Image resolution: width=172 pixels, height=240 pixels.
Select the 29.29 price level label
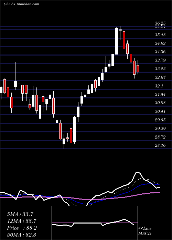coord(160,129)
